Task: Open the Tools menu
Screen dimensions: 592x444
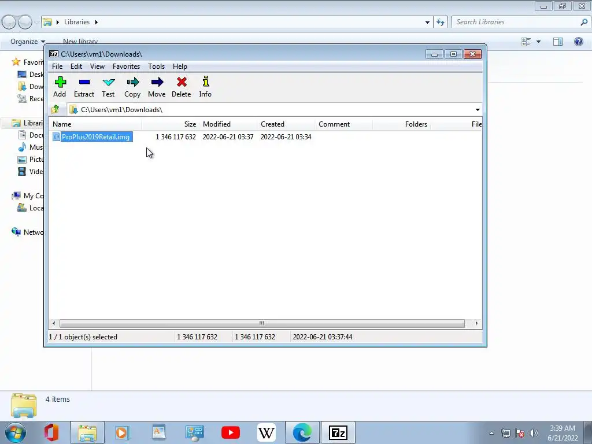Action: click(156, 66)
